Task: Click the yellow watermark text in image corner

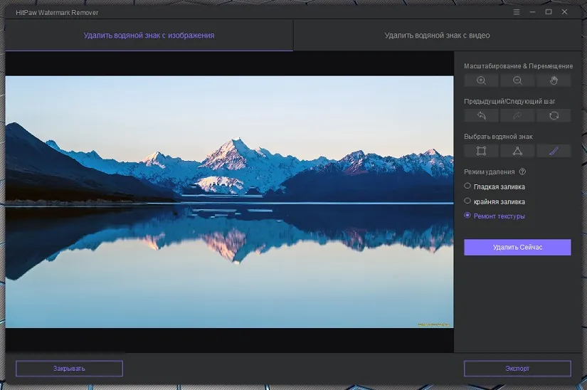Action: click(433, 325)
